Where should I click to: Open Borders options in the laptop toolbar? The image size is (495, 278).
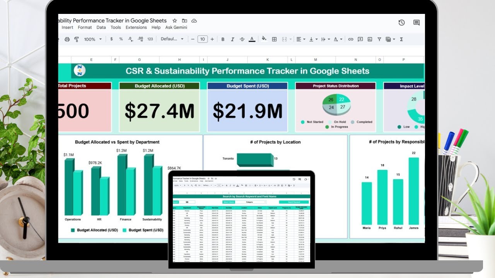coord(274,39)
